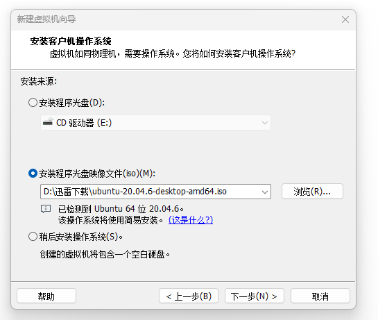Close the 新建虚拟机向导 dialog with X
The image size is (378, 320).
(345, 19)
